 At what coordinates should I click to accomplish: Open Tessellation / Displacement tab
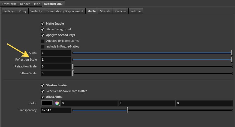coord(65,11)
